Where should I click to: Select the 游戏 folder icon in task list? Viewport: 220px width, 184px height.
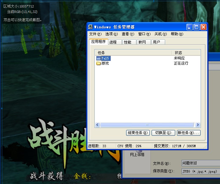[99, 63]
